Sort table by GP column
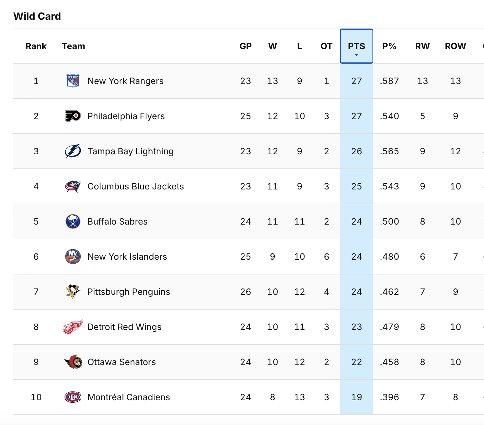484x425 pixels. point(246,46)
